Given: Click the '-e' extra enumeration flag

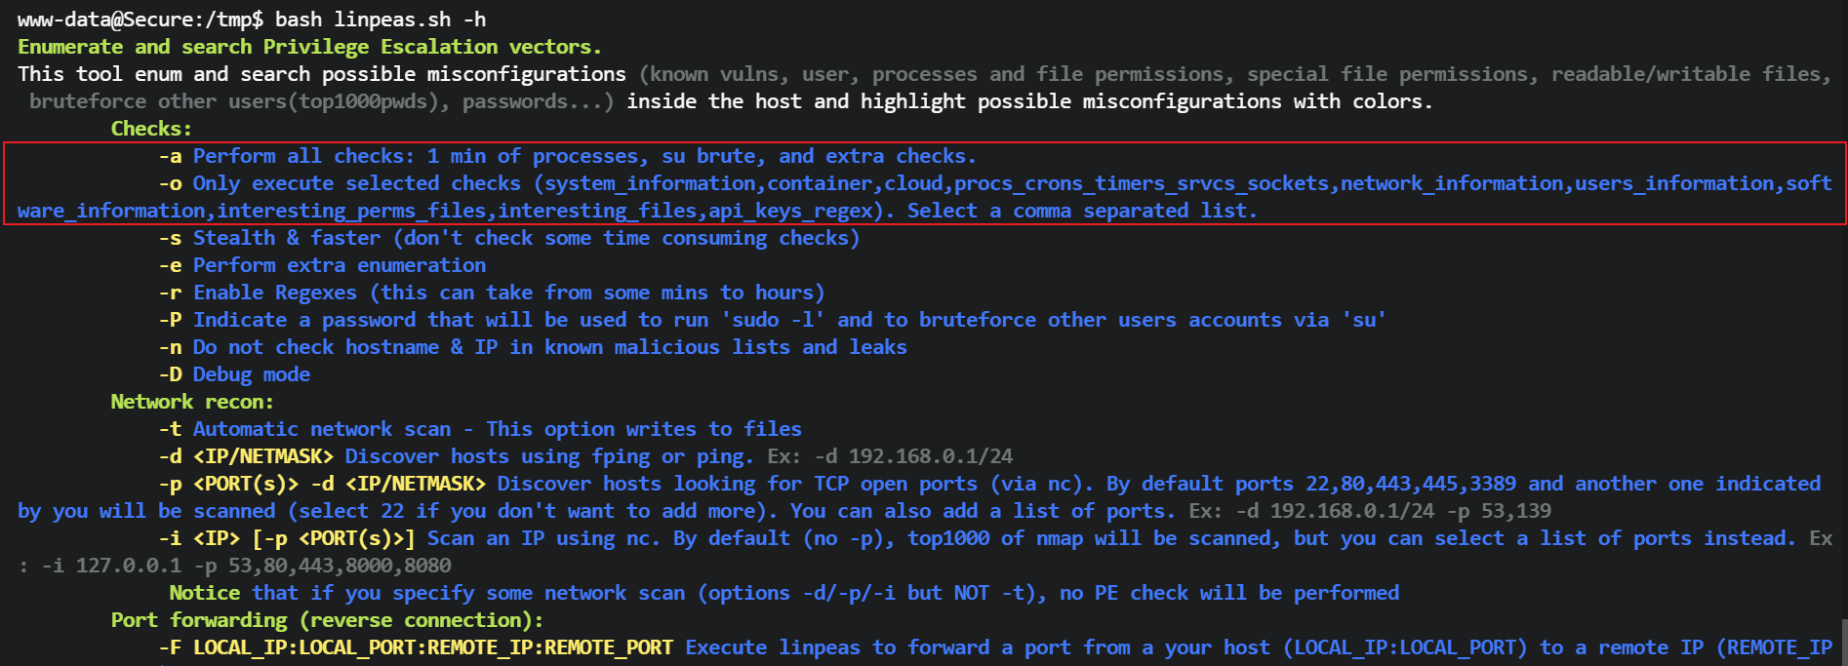Looking at the screenshot, I should point(170,265).
